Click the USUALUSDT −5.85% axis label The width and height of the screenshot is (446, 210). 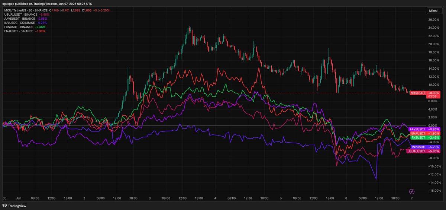click(423, 151)
